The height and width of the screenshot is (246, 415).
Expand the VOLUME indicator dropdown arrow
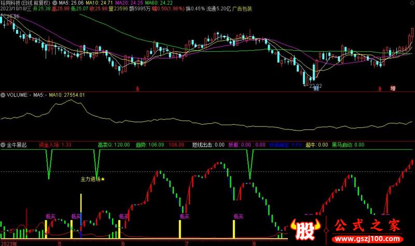tap(3, 95)
